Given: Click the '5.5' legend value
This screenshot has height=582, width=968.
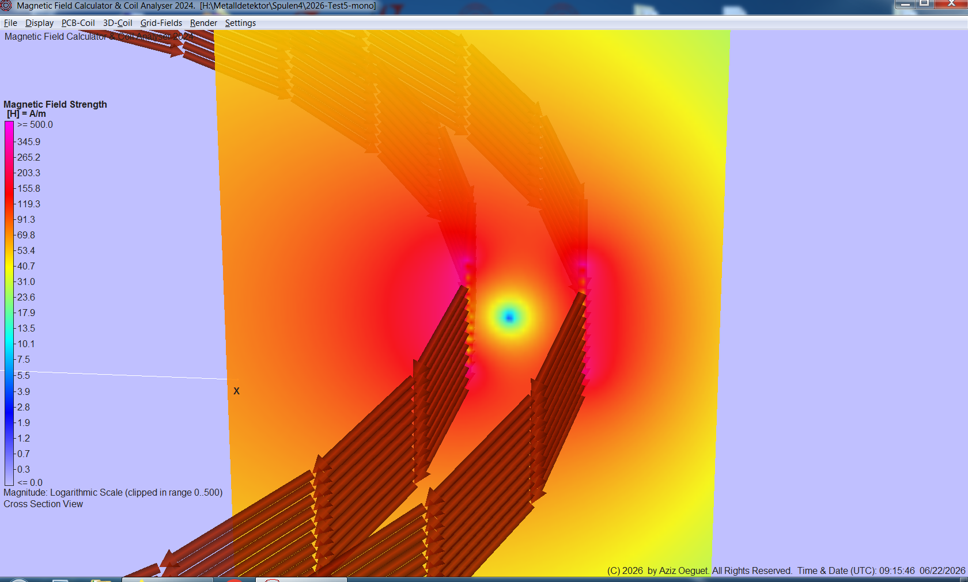Looking at the screenshot, I should pos(24,375).
